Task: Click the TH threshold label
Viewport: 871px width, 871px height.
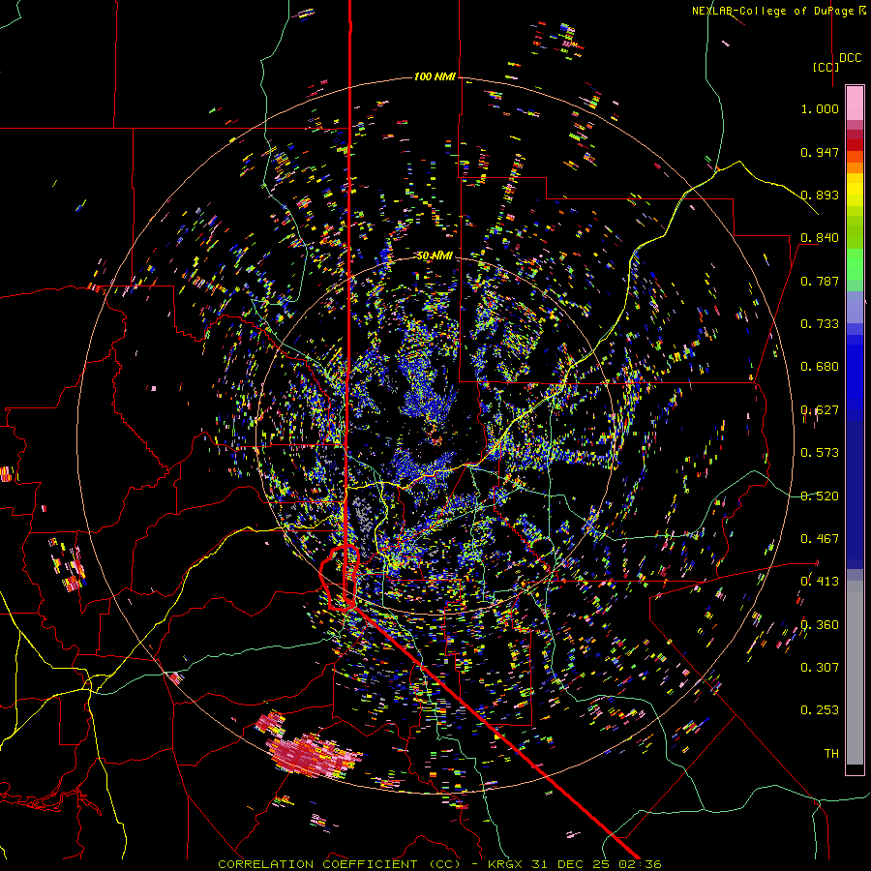Action: 831,754
